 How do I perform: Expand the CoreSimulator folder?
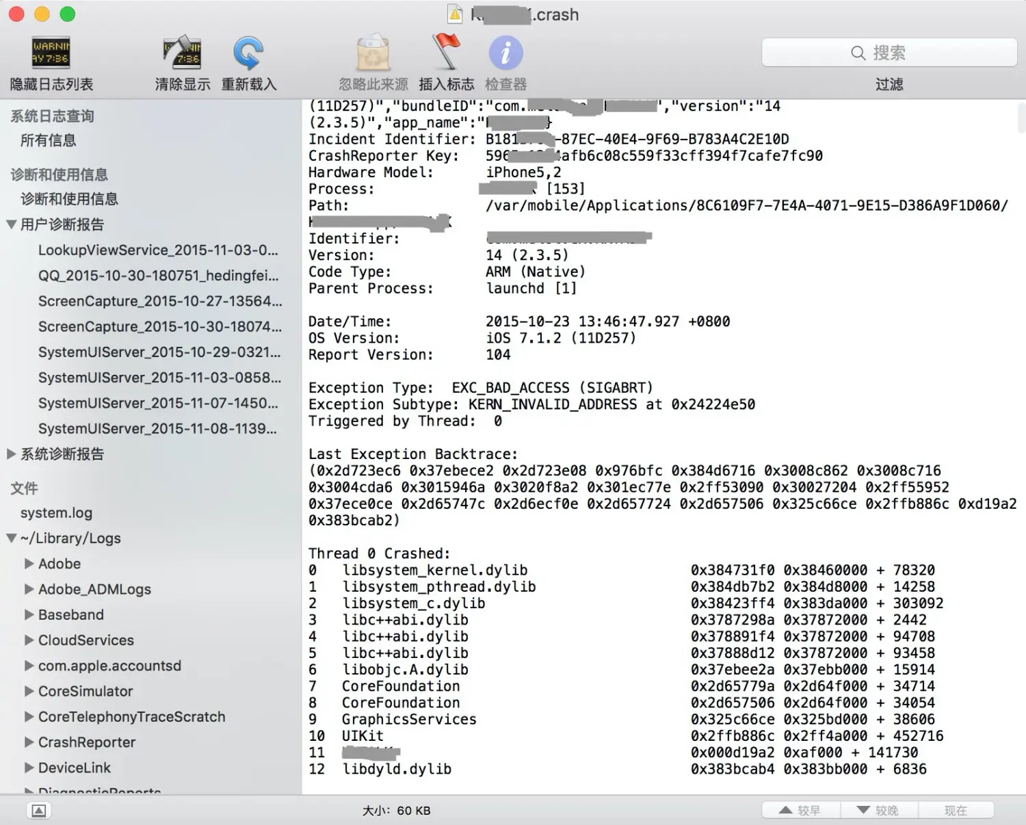[29, 691]
